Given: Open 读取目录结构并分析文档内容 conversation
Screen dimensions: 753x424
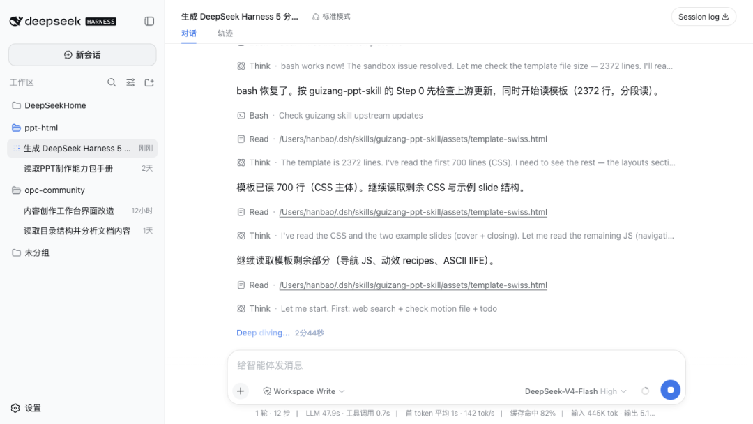Looking at the screenshot, I should coord(82,231).
